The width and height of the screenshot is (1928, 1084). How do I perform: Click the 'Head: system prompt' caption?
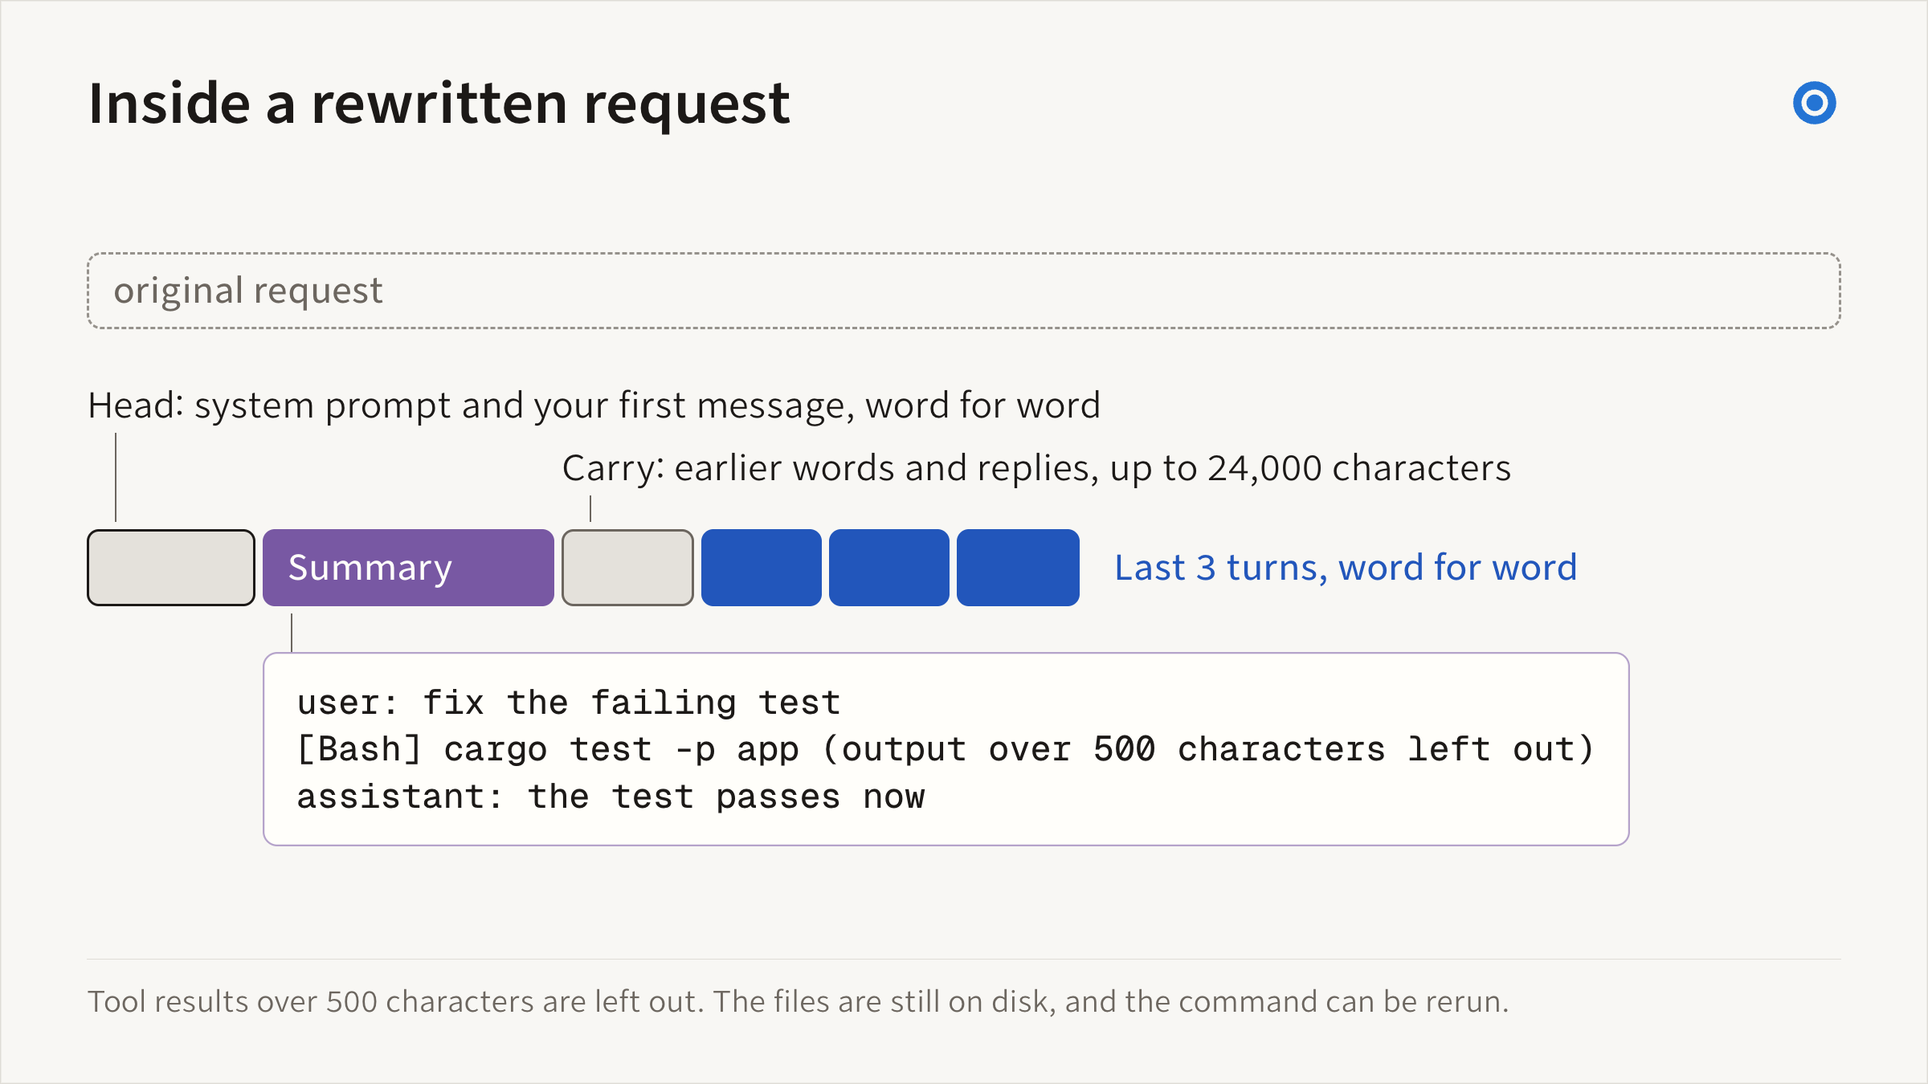(594, 405)
